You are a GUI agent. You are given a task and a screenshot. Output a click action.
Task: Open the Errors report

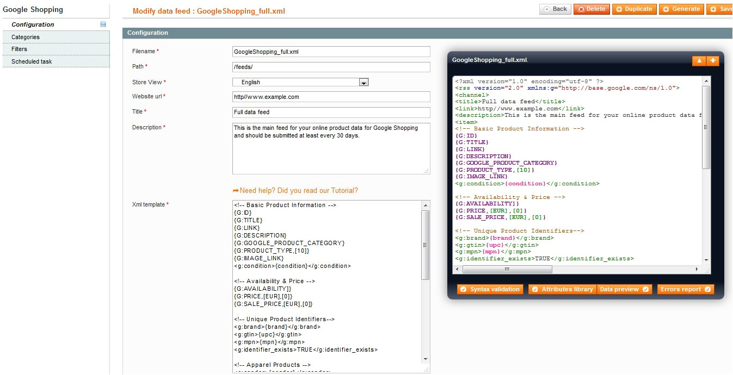click(x=686, y=289)
